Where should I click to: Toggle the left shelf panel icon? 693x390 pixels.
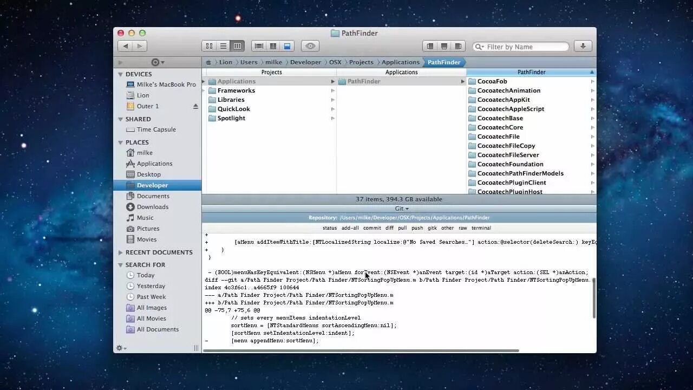point(430,47)
